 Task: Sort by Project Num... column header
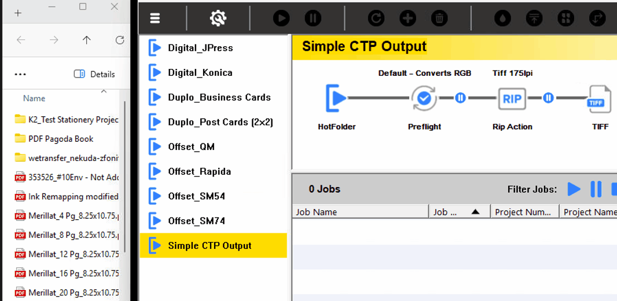coord(525,212)
